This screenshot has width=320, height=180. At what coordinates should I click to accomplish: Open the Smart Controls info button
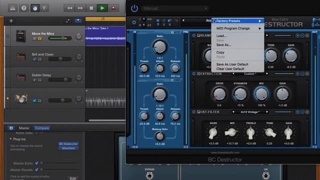pos(11,128)
